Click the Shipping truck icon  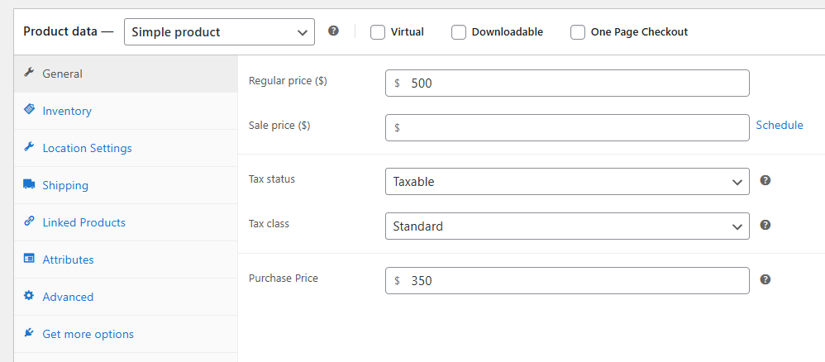point(29,184)
